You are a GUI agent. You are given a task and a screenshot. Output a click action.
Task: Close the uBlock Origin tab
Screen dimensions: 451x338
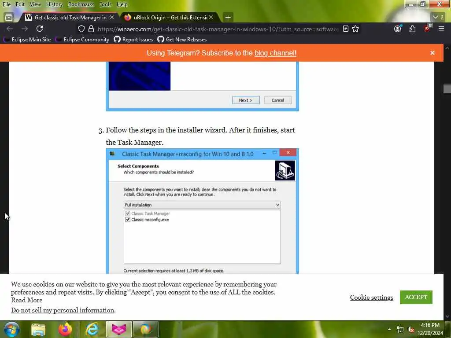click(211, 17)
